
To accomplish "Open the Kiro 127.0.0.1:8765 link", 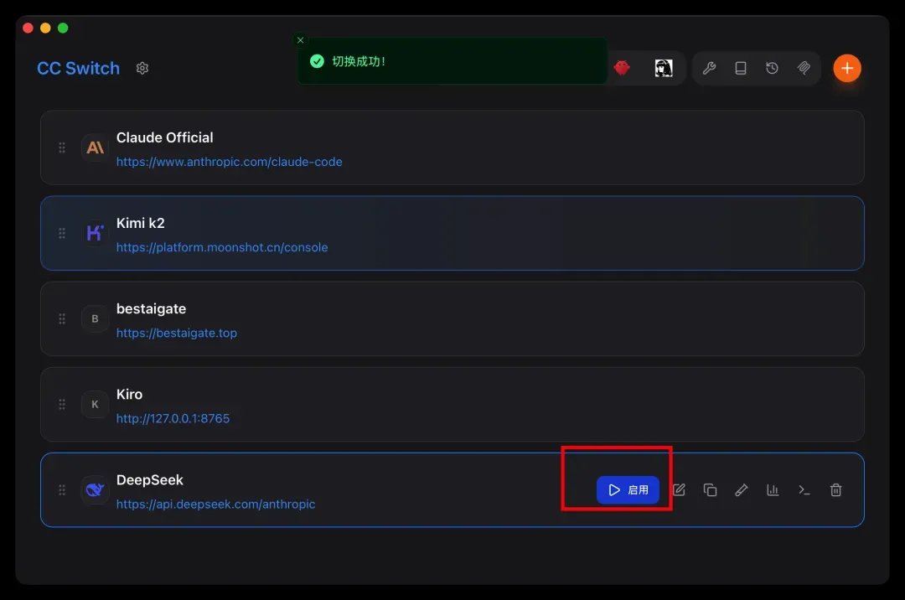I will tap(173, 418).
